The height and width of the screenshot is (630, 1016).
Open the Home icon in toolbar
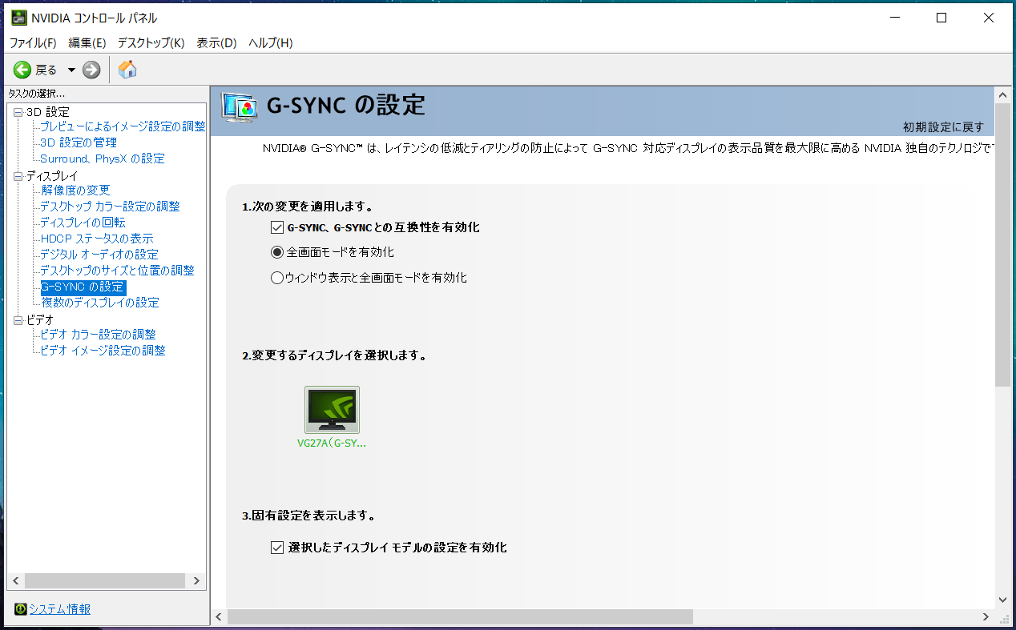[x=127, y=70]
